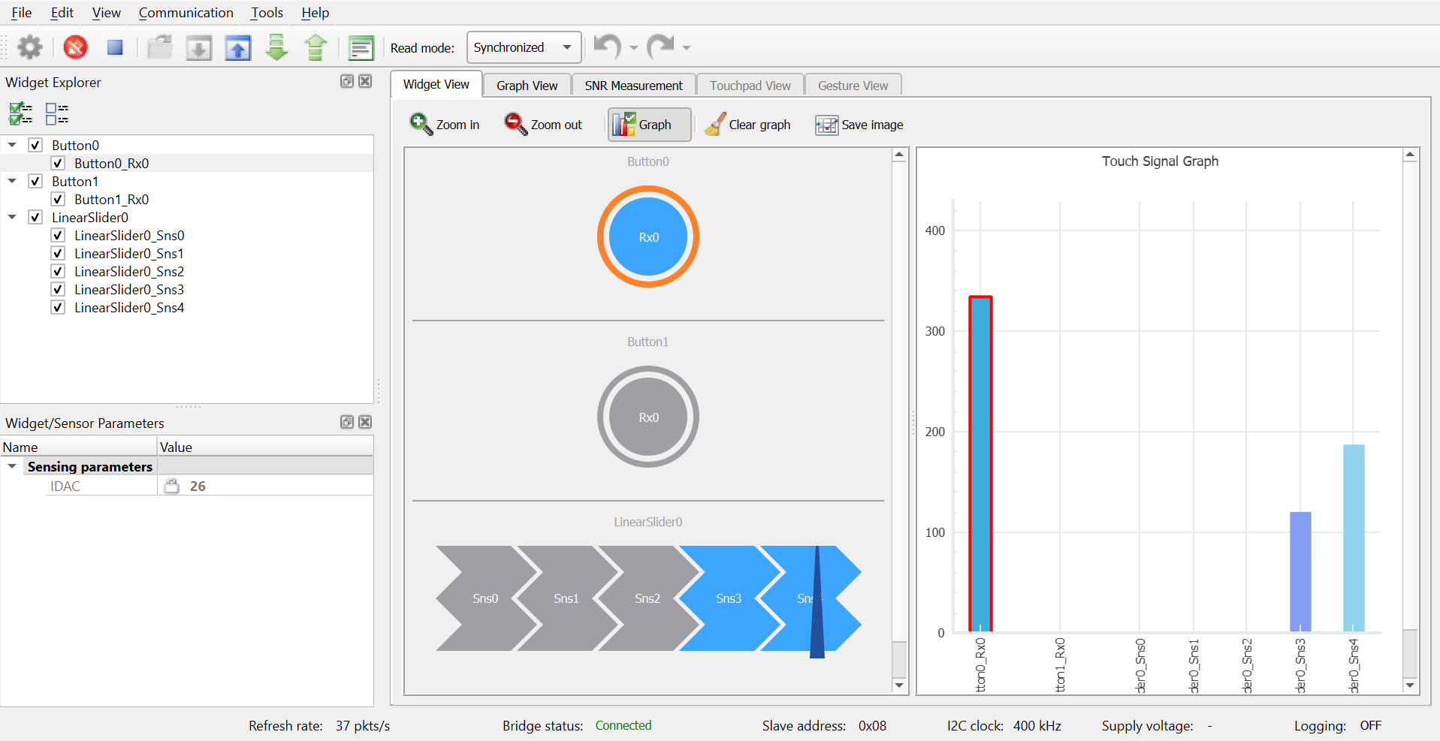Close the Widget/Sensor Parameters panel
Image resolution: width=1440 pixels, height=741 pixels.
point(365,422)
